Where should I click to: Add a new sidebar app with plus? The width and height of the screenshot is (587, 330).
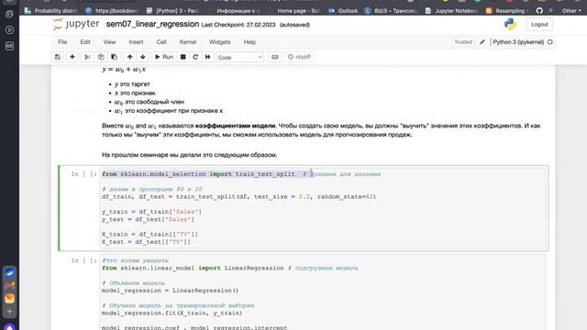pos(10,312)
